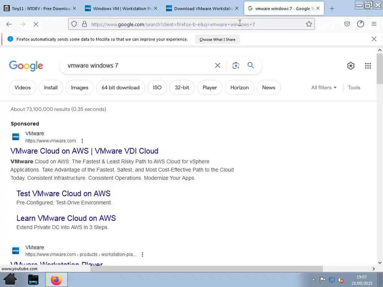Click the vmware.com sponsored URL

point(50,141)
